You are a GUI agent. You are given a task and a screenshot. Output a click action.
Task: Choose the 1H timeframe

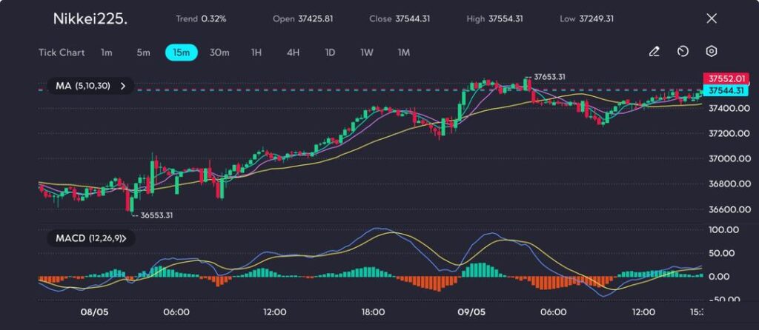256,53
